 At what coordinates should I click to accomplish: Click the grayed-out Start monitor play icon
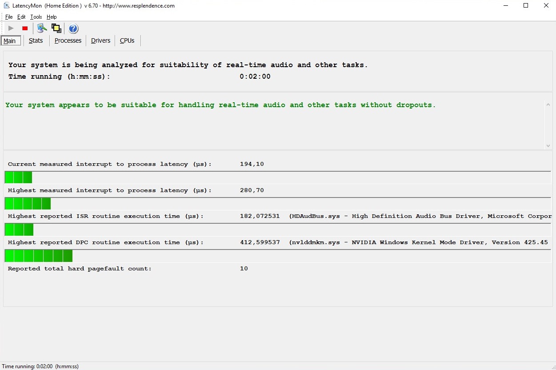tap(11, 28)
